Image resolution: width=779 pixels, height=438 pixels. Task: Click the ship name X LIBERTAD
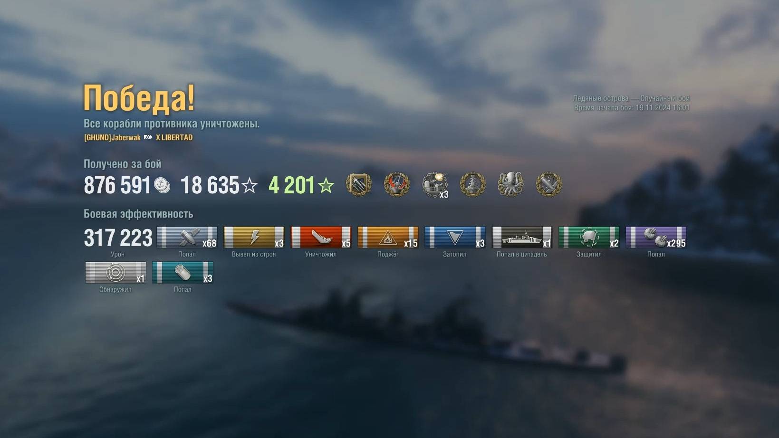pyautogui.click(x=174, y=137)
